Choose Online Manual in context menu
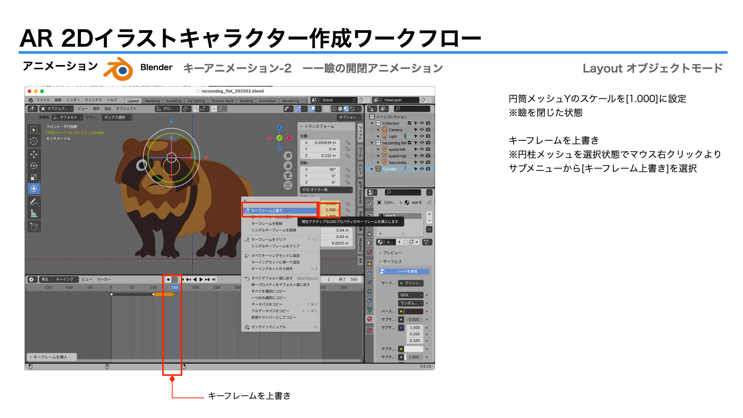Viewport: 743px width, 418px height. click(280, 327)
